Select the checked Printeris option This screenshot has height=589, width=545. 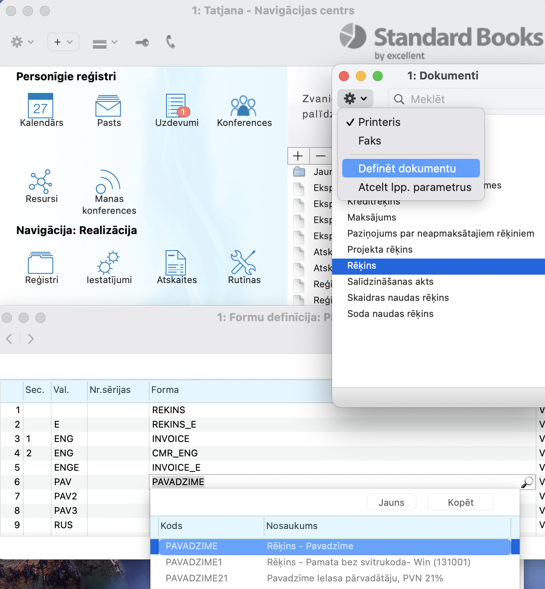click(379, 122)
